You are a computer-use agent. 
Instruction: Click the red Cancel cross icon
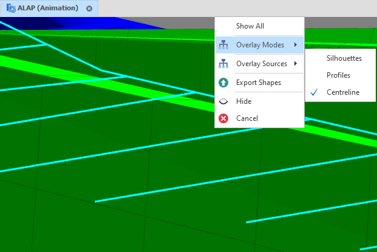(223, 118)
